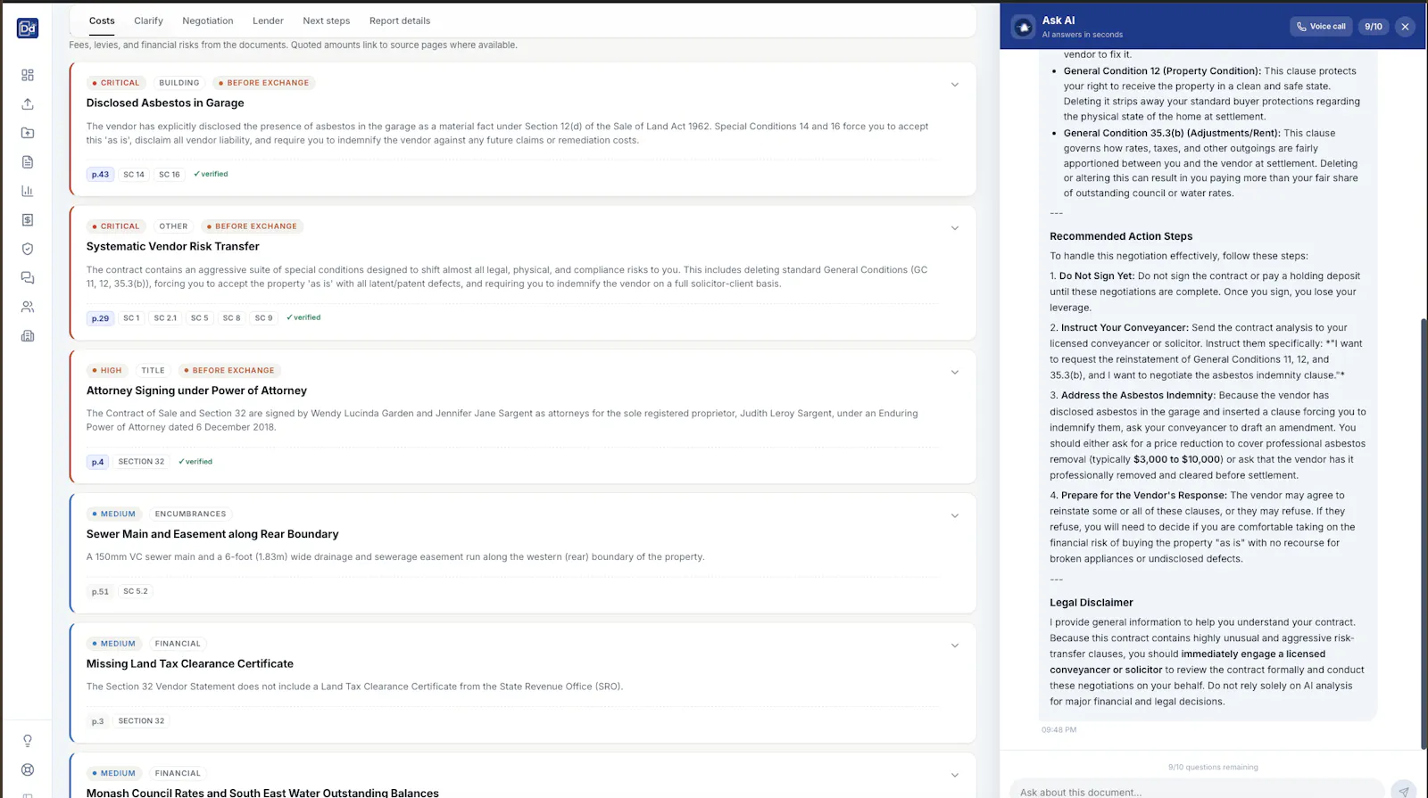Open the chat messages sidebar icon
The image size is (1428, 798).
click(28, 278)
